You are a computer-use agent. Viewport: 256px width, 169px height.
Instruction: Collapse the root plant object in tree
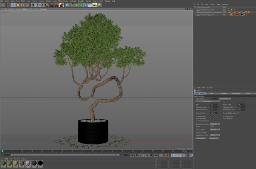pos(195,7)
